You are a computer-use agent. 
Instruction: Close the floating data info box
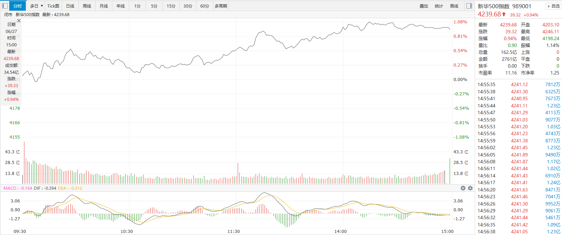[x=19, y=21]
